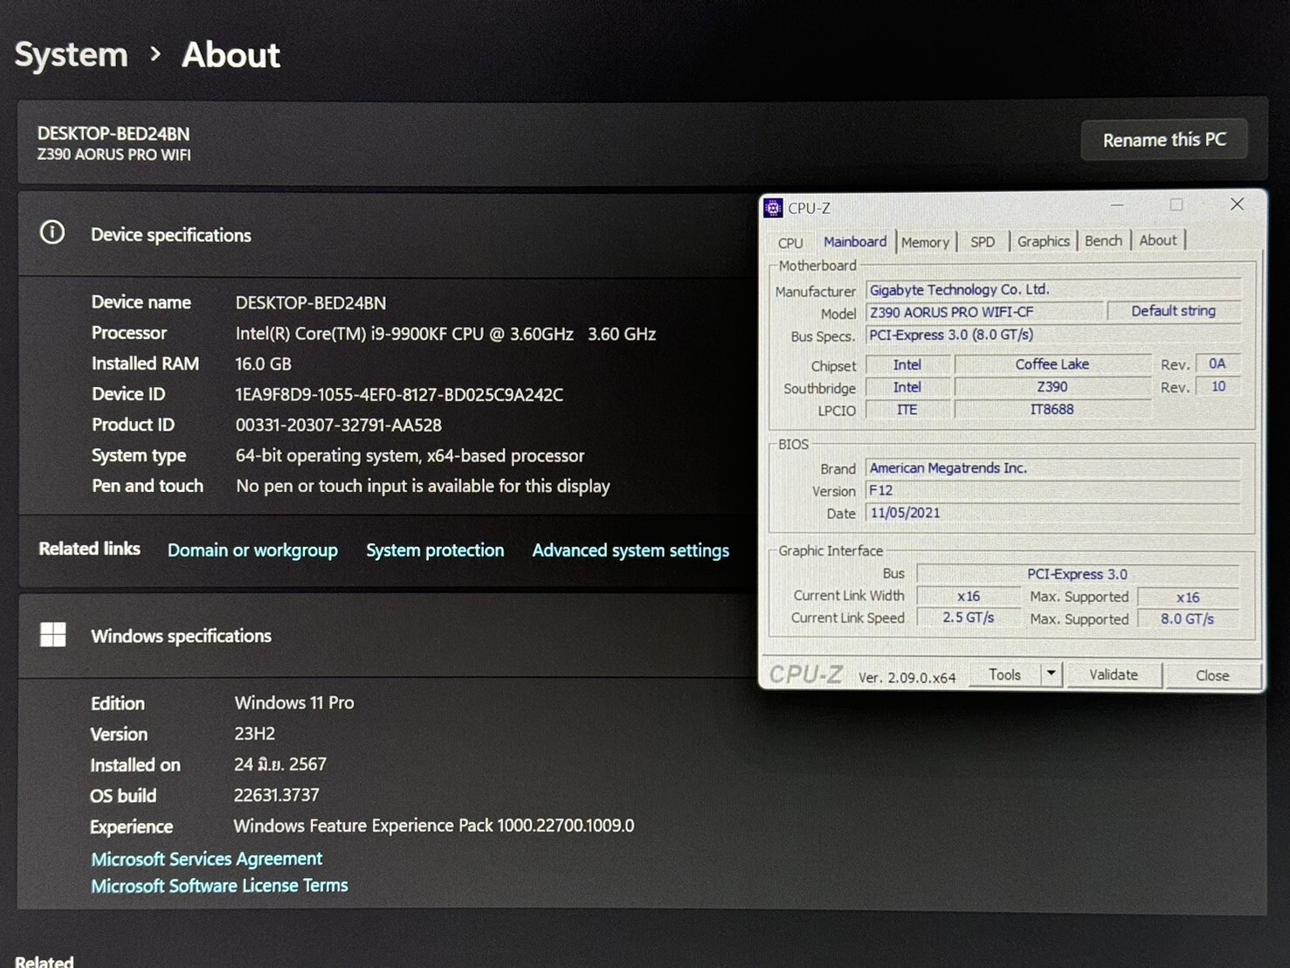The width and height of the screenshot is (1290, 968).
Task: Click the Installed RAM value 16.0 GB
Action: point(263,363)
